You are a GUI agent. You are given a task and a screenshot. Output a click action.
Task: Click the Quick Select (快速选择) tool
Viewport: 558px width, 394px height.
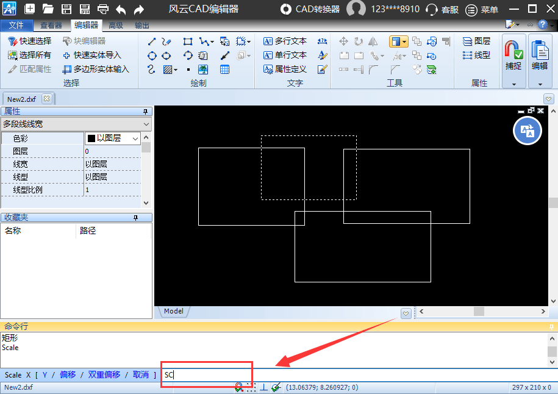[x=29, y=41]
